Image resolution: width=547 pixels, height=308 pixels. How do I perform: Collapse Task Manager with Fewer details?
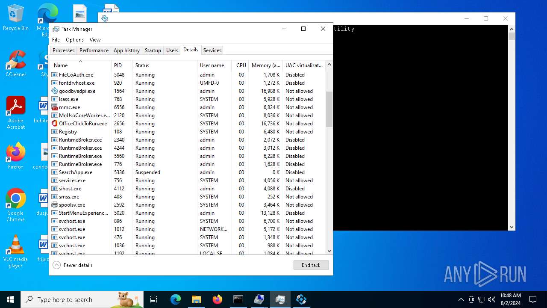pos(73,265)
